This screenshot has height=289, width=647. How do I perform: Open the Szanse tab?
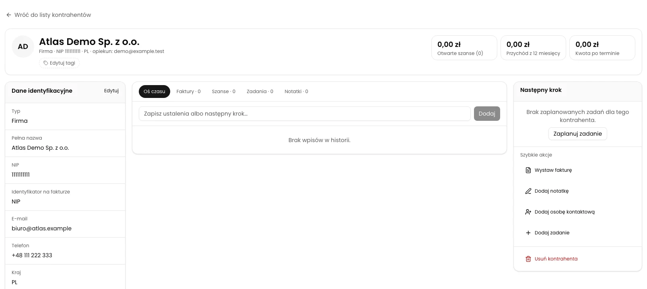pos(224,92)
